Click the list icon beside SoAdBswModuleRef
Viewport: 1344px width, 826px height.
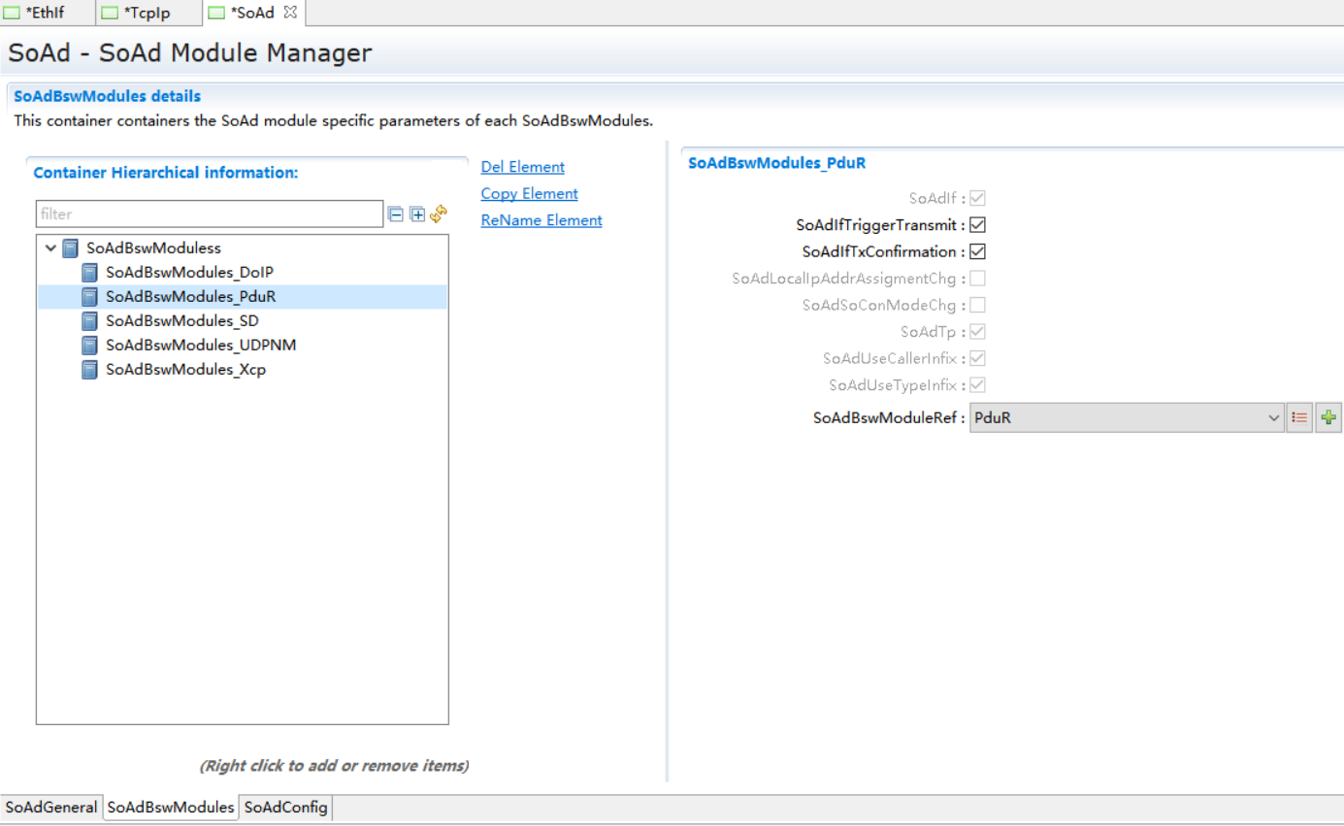[1299, 418]
